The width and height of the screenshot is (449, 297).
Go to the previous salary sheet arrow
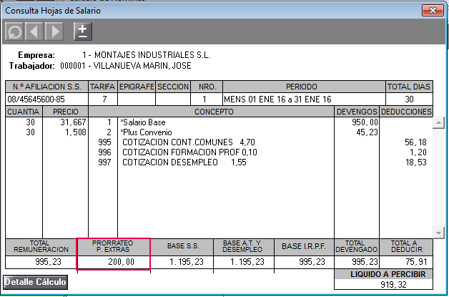(x=34, y=31)
